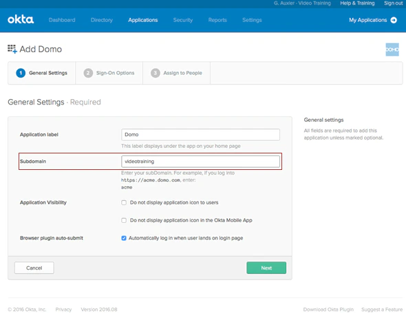Click the Domo app logo thumbnail

(392, 50)
